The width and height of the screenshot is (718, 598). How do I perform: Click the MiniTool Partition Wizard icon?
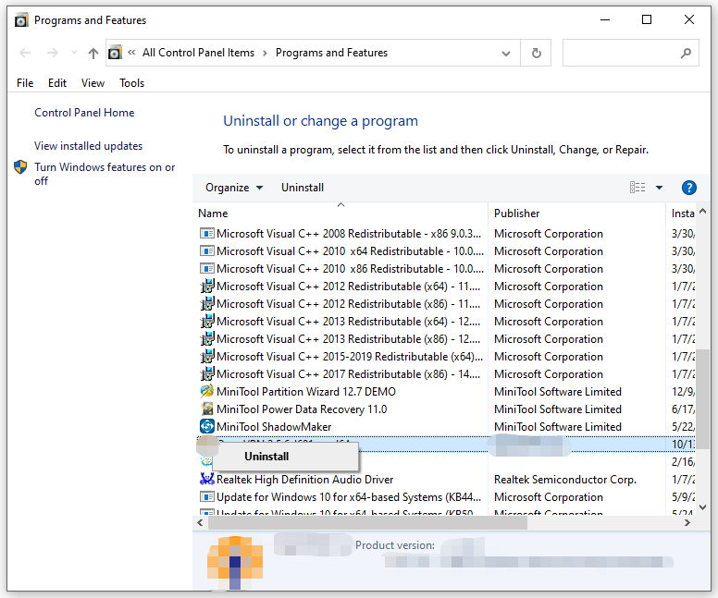207,391
